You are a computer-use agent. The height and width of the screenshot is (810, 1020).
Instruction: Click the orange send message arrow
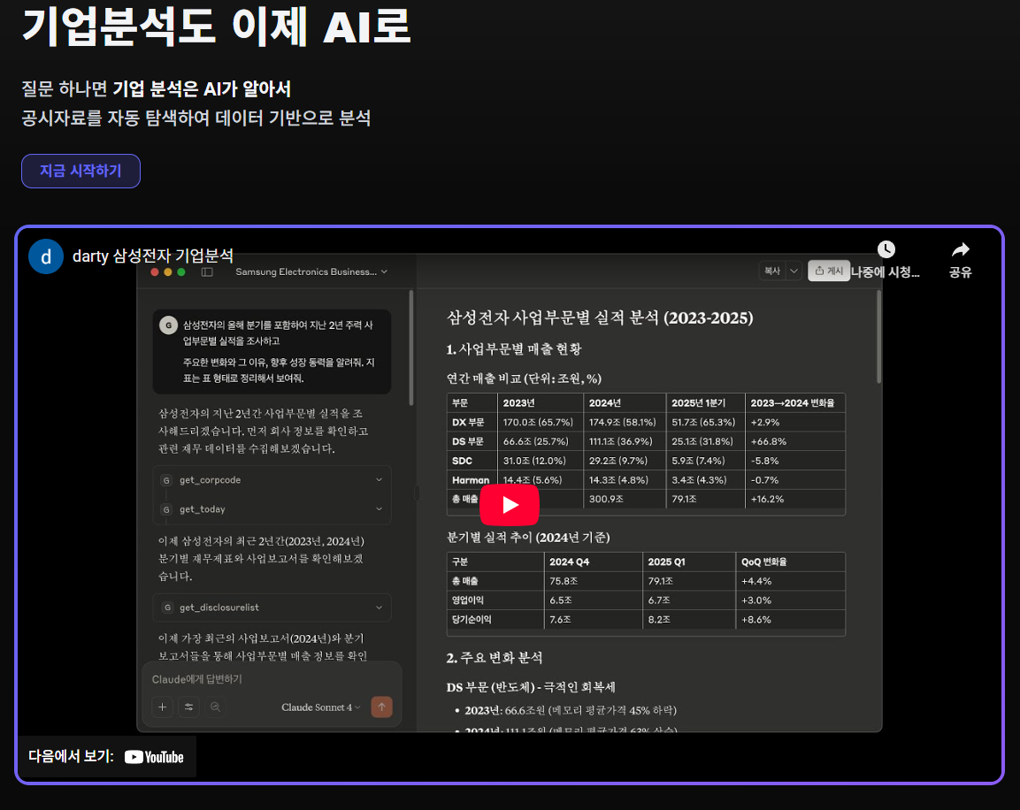click(381, 707)
